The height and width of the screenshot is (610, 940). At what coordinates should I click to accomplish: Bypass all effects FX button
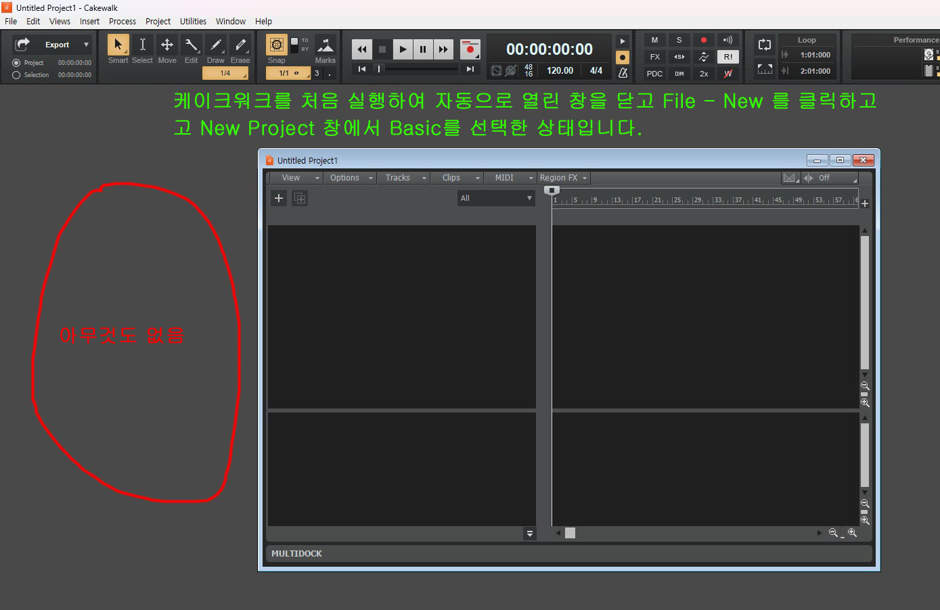(x=654, y=57)
